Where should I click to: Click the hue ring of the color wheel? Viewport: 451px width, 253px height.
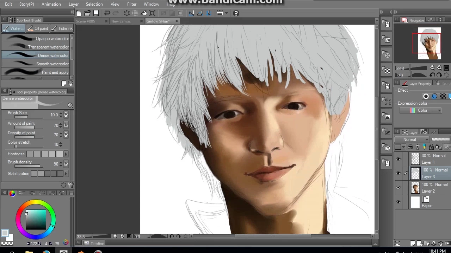[x=36, y=202]
